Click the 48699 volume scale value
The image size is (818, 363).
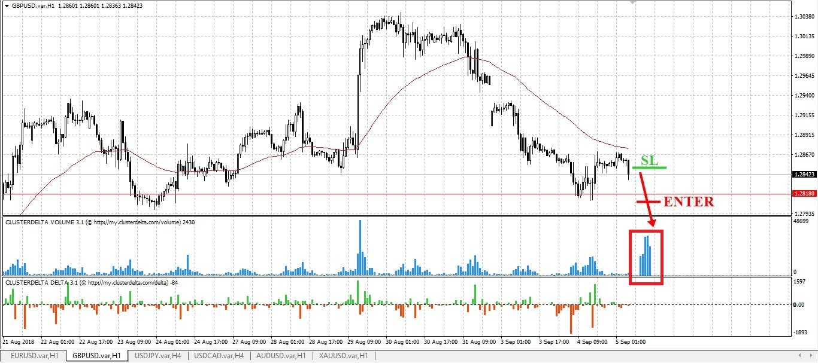click(x=801, y=221)
